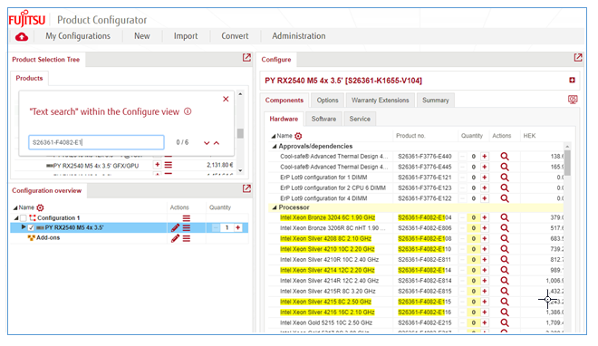The width and height of the screenshot is (598, 346).
Task: Open the menu for Add-ons row
Action: pyautogui.click(x=187, y=238)
